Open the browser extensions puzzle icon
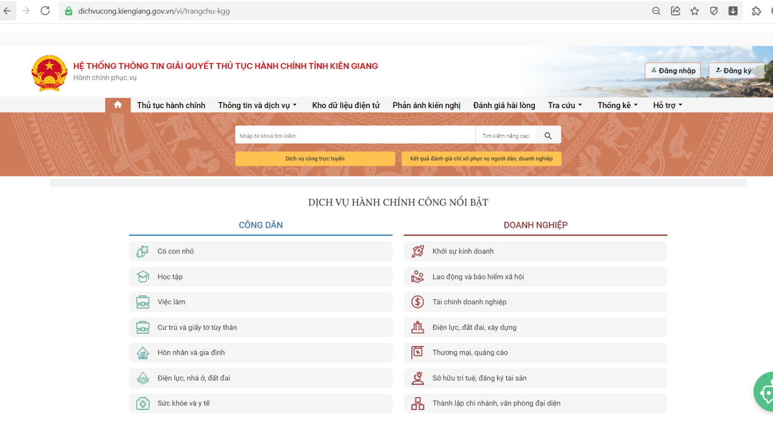 [756, 11]
